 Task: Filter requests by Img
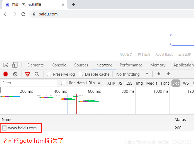[x=139, y=83]
